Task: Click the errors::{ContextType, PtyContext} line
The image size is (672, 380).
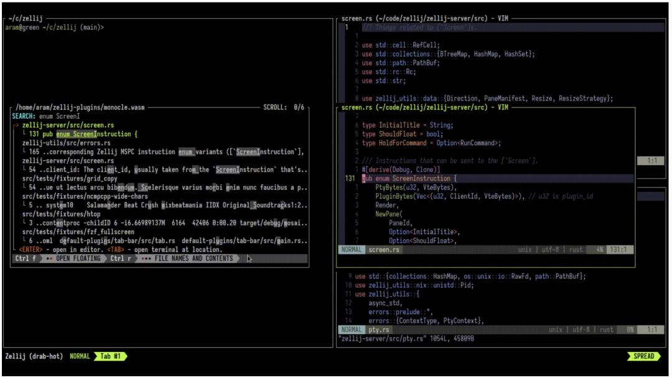Action: coord(426,321)
